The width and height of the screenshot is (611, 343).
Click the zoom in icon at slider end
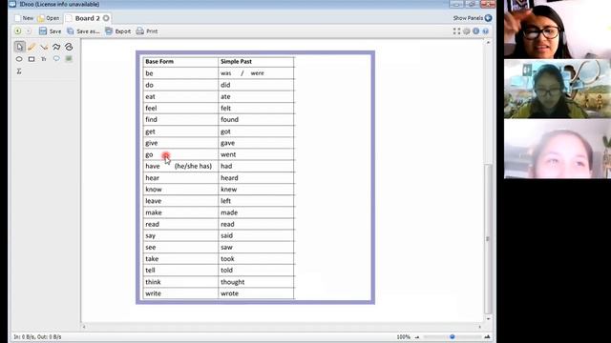point(487,336)
